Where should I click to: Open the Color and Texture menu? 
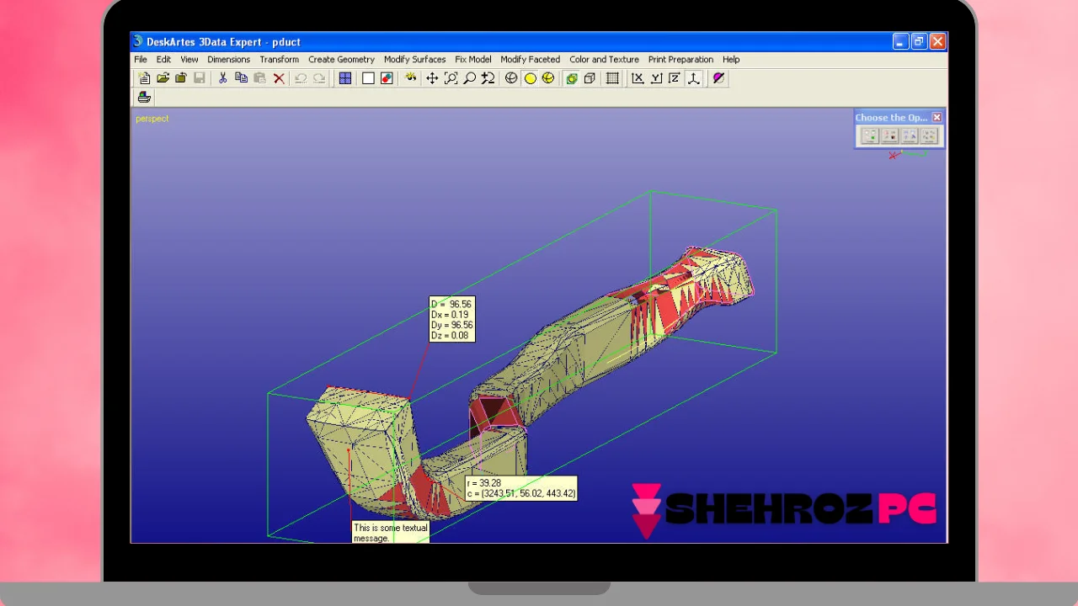point(604,60)
